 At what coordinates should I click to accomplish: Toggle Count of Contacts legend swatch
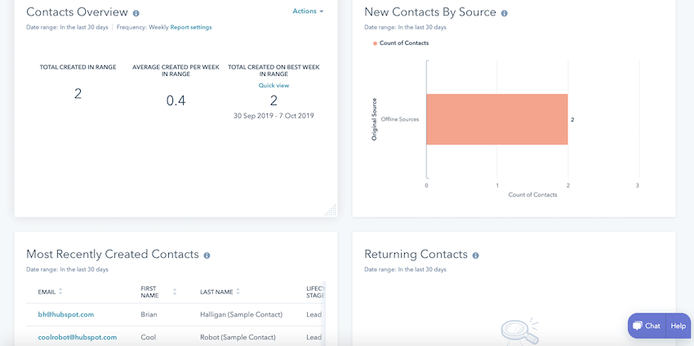click(376, 43)
